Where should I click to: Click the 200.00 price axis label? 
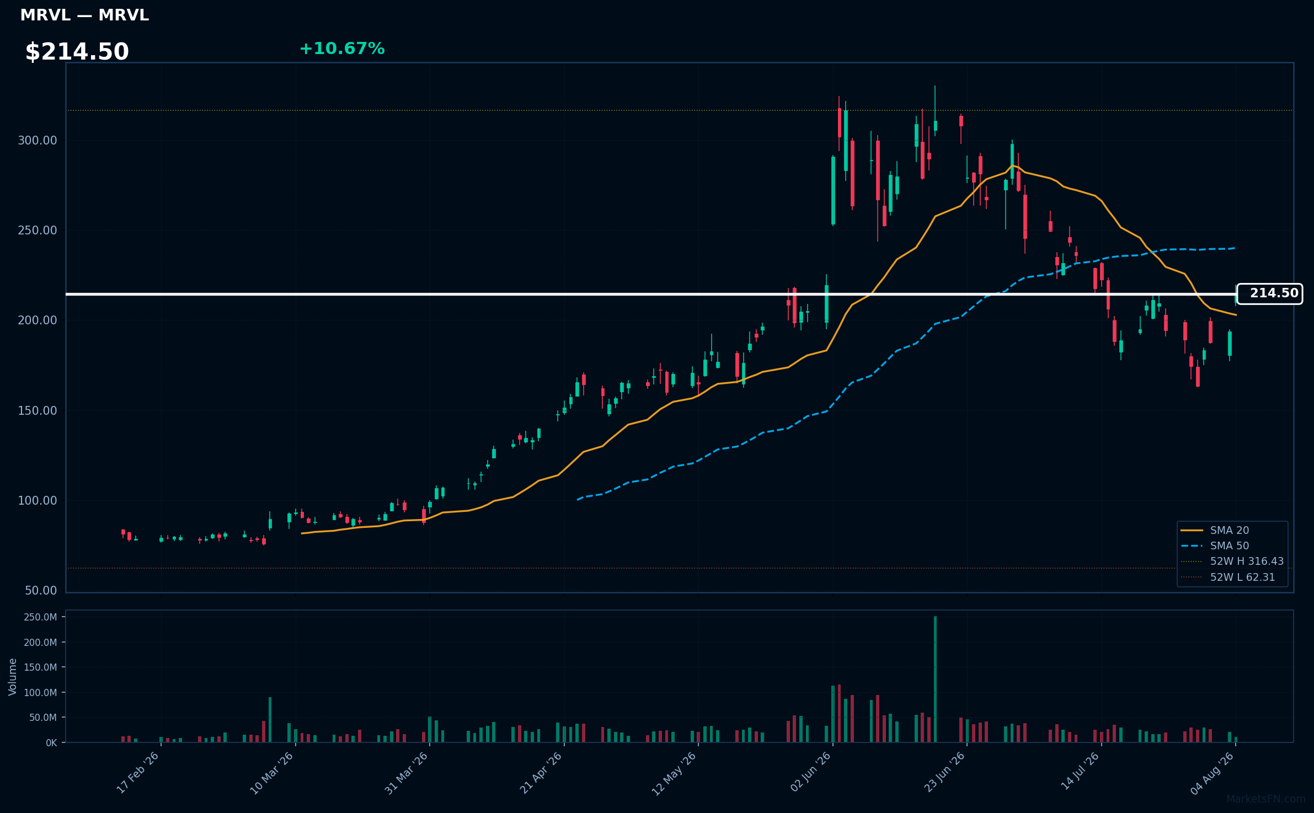(x=38, y=320)
